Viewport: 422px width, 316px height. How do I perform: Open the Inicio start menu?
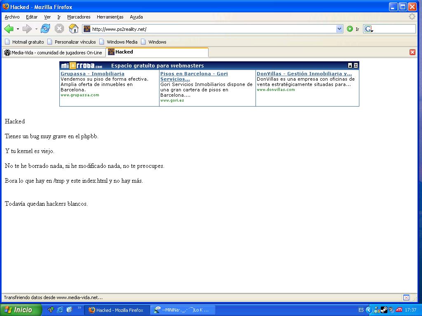click(x=21, y=310)
